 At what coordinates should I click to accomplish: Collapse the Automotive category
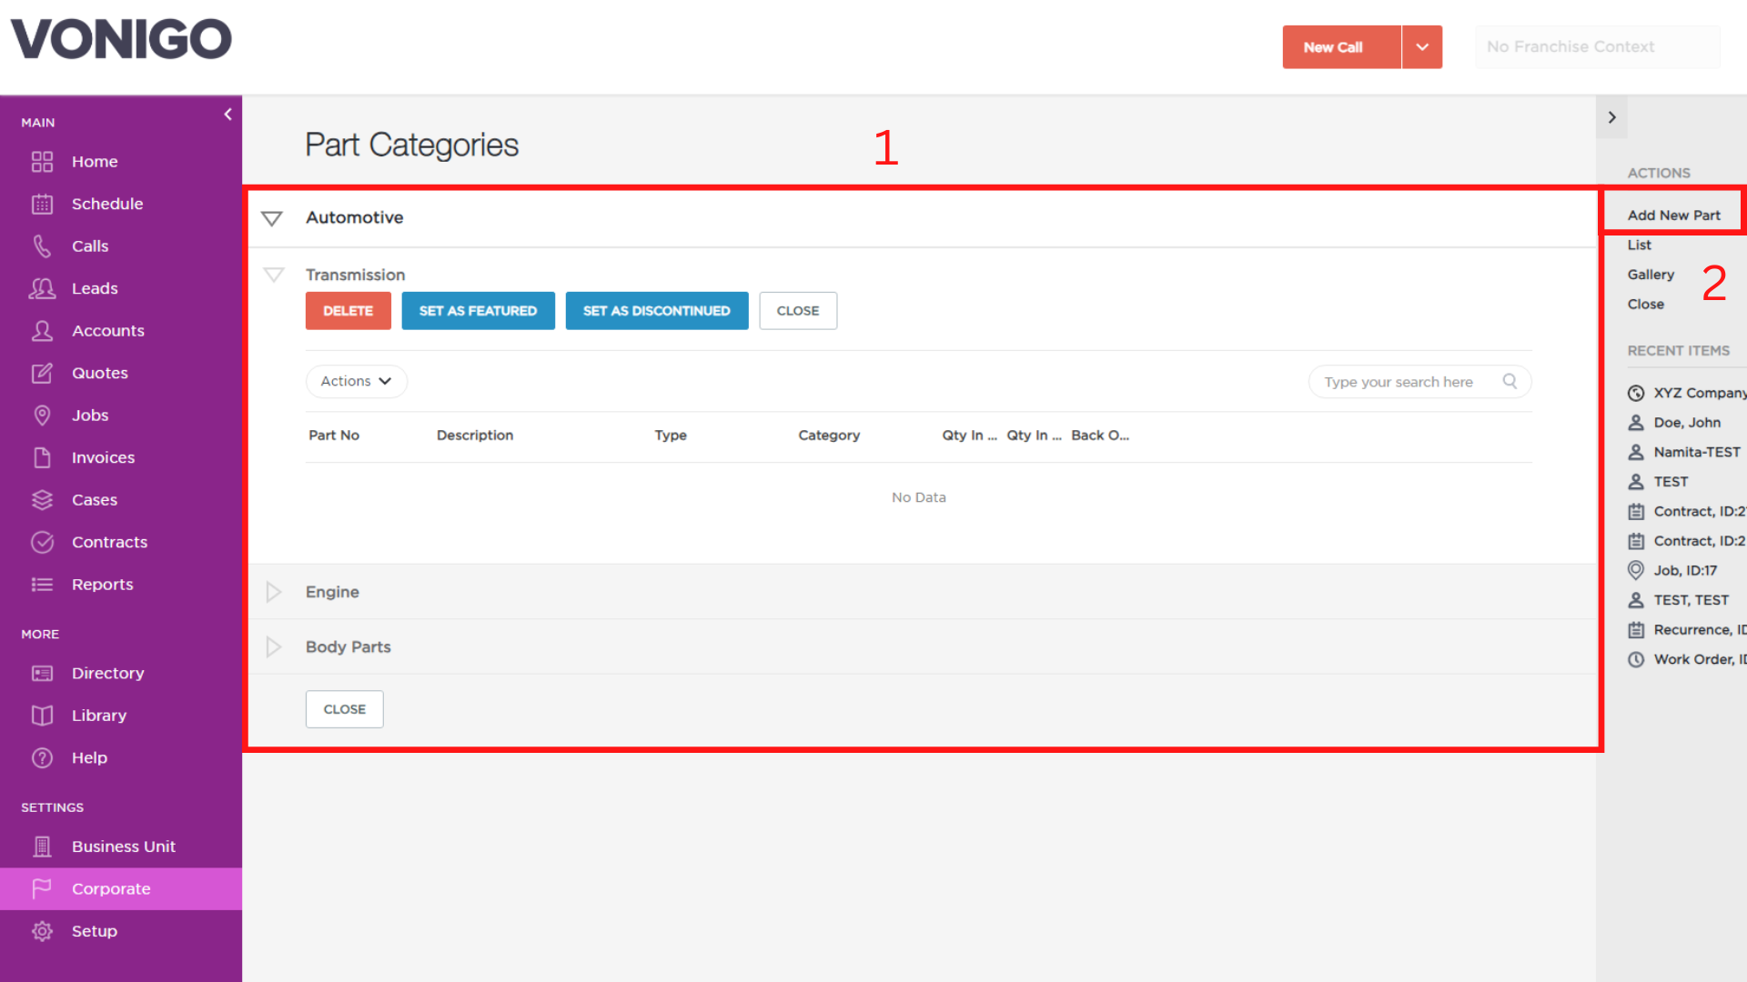coord(272,218)
